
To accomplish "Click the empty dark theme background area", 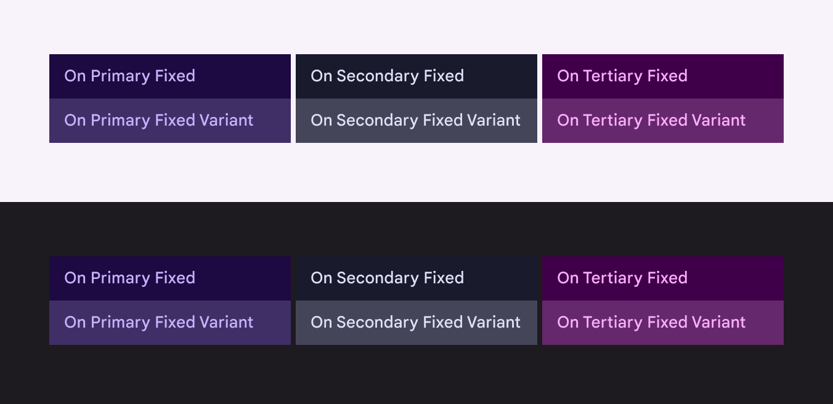I will click(416, 376).
